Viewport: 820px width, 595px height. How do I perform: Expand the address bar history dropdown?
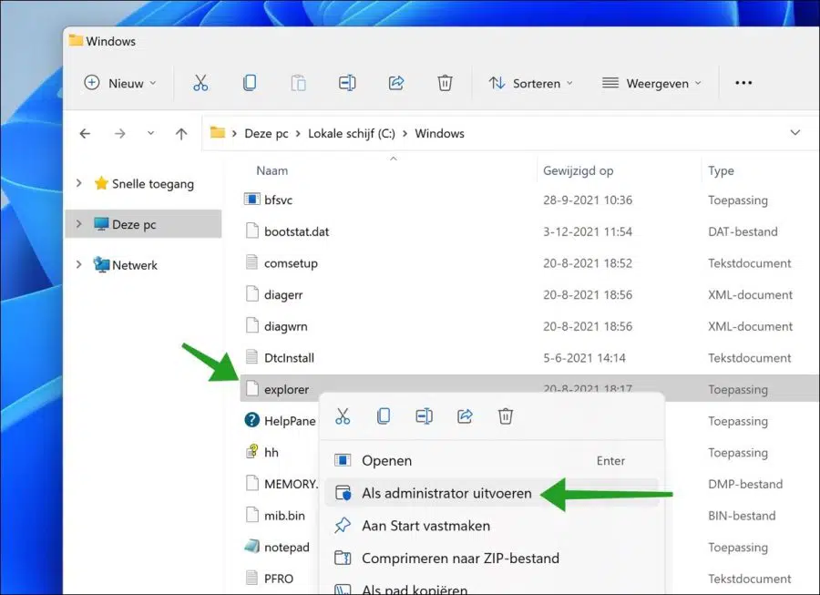tap(794, 132)
